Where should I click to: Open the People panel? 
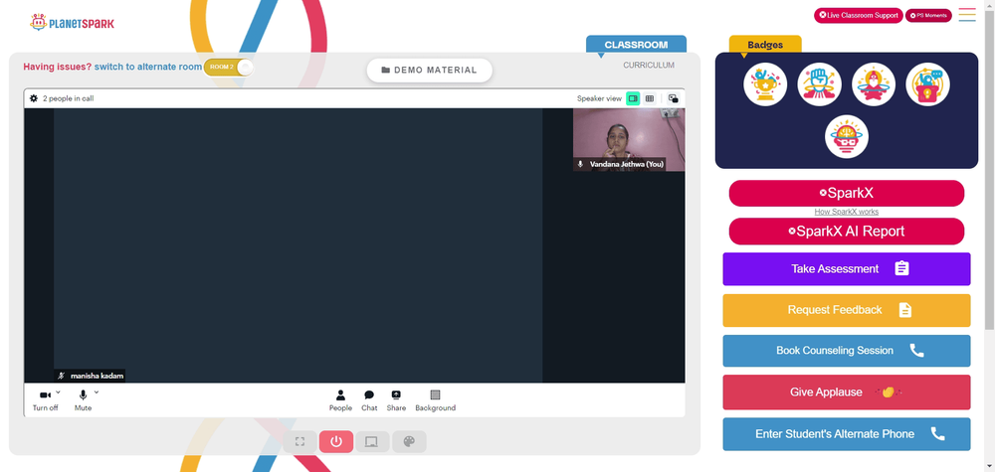coord(340,400)
